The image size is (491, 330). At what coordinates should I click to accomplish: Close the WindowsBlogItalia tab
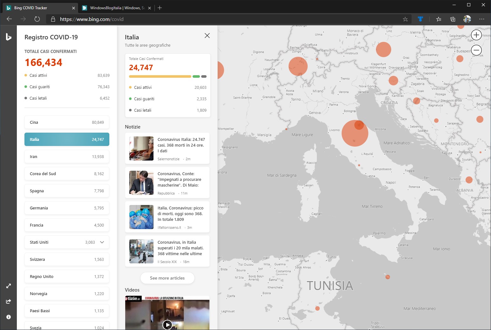pos(149,8)
